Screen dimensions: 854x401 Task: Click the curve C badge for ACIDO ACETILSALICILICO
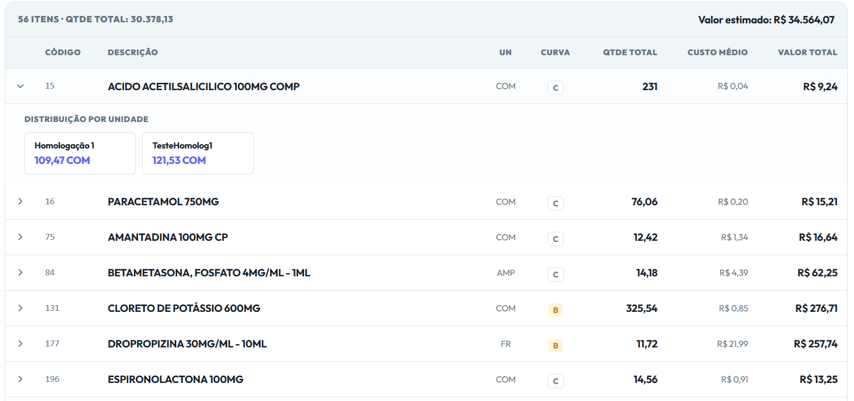click(555, 88)
